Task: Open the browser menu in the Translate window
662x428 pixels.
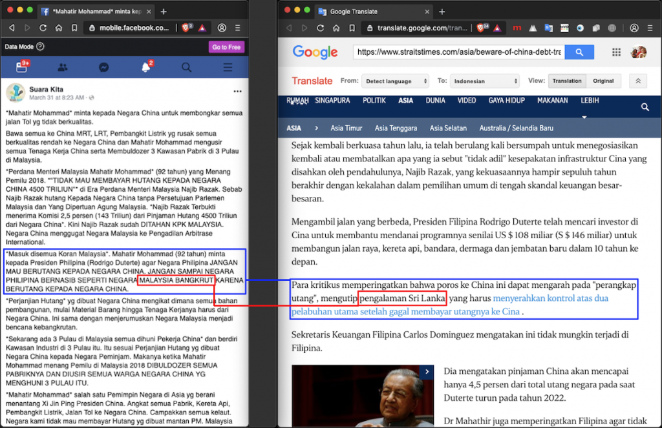Action: 650,28
